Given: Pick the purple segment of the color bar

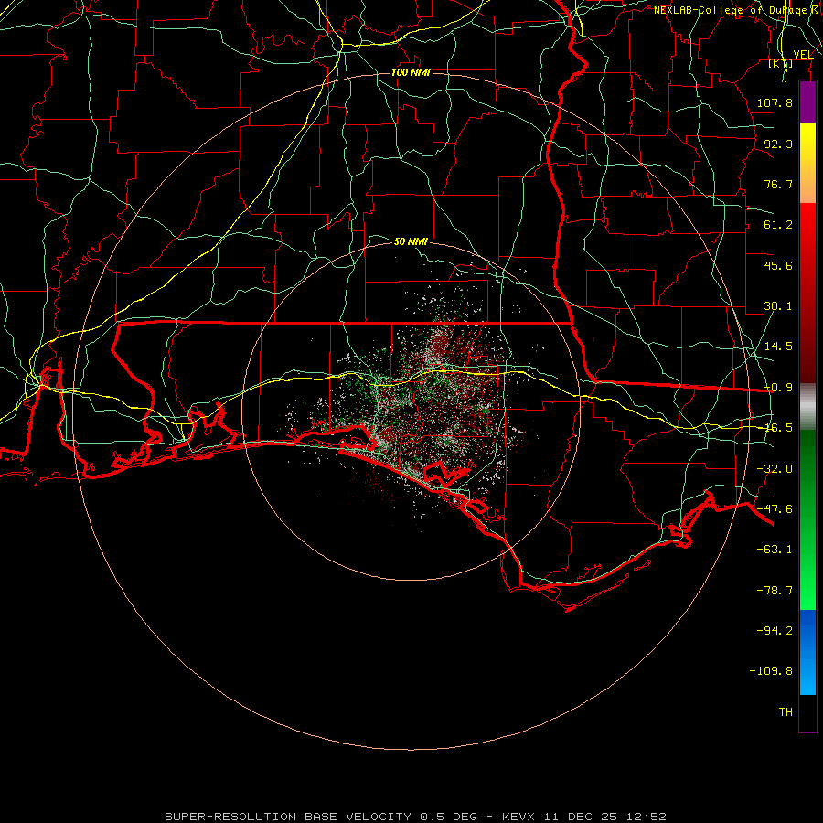Looking at the screenshot, I should point(807,102).
